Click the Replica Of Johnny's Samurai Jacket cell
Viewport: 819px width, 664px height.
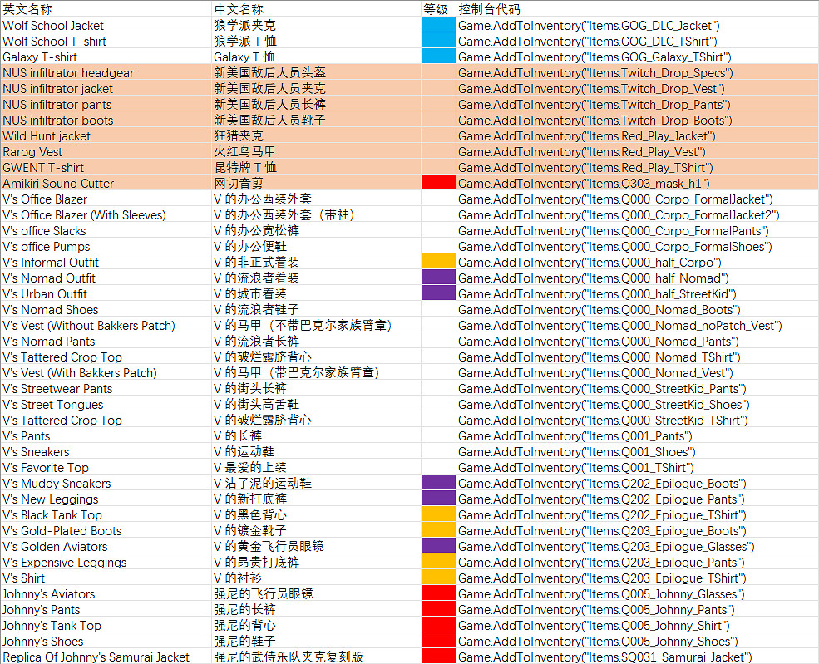click(96, 657)
